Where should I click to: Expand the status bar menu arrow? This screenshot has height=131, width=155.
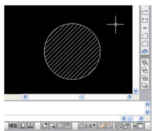click(135, 126)
